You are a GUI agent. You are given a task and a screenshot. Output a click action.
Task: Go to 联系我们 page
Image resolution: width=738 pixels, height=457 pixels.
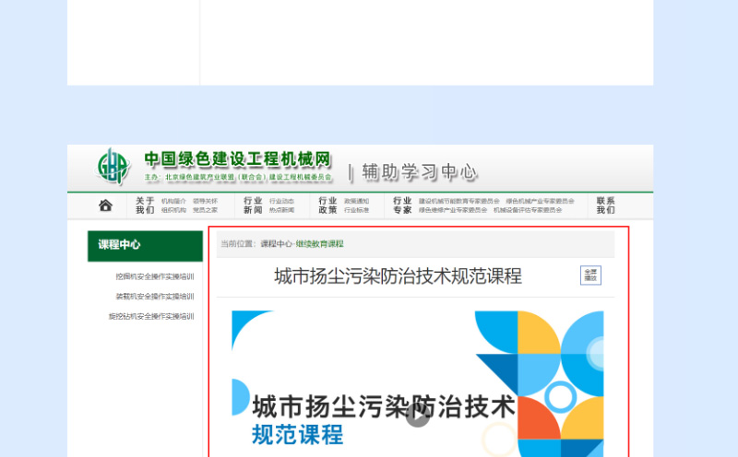pos(605,205)
